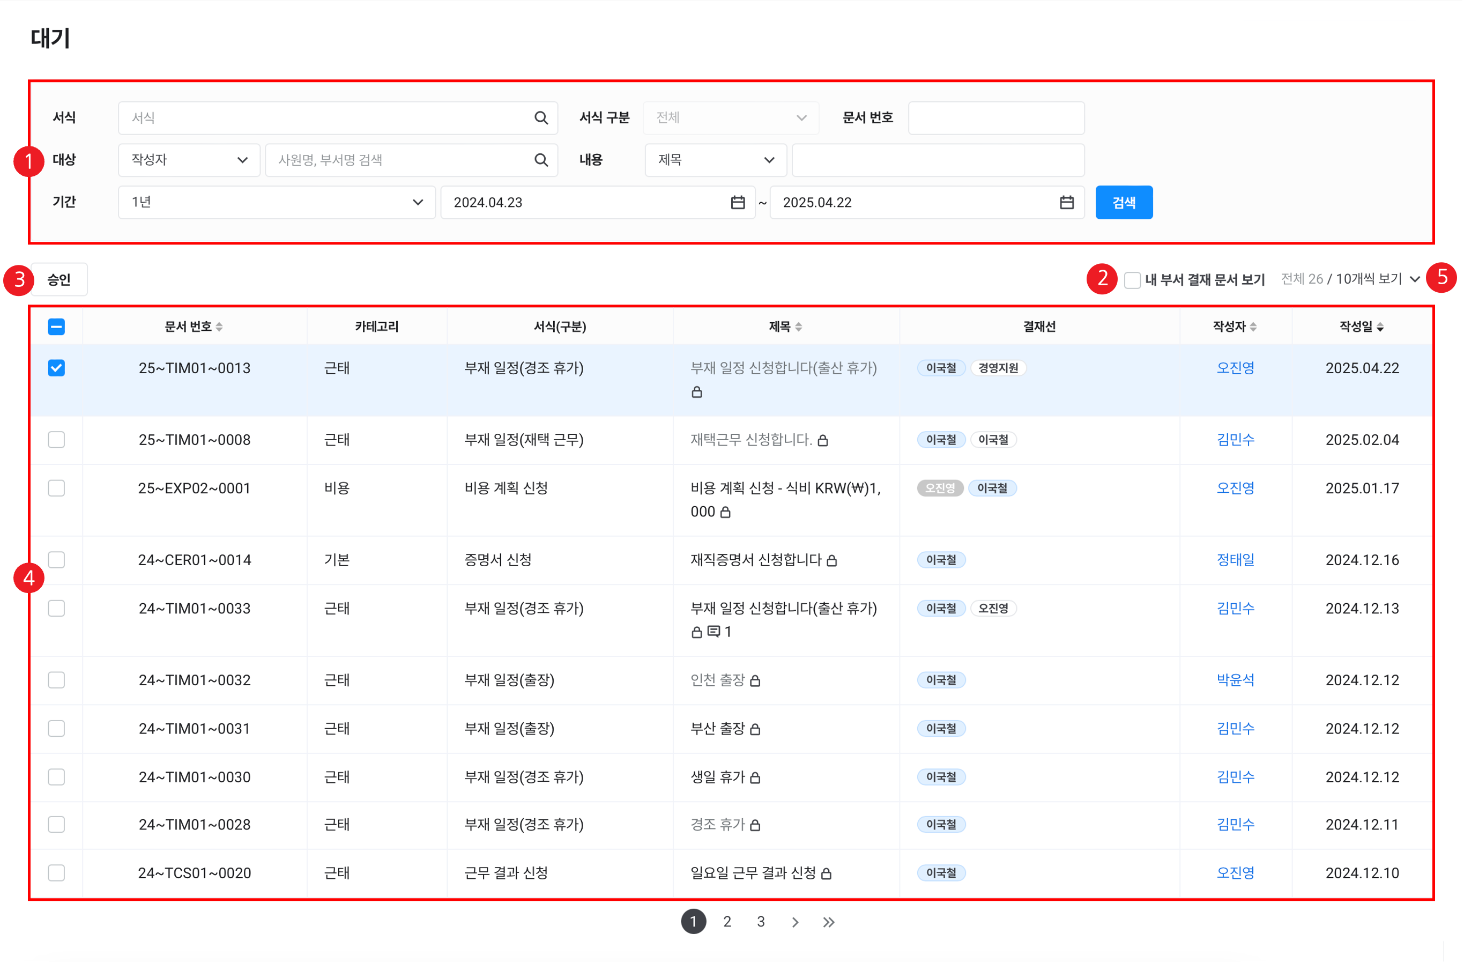Check the 24~CER01~0014 row checkbox
This screenshot has width=1464, height=963.
(57, 560)
